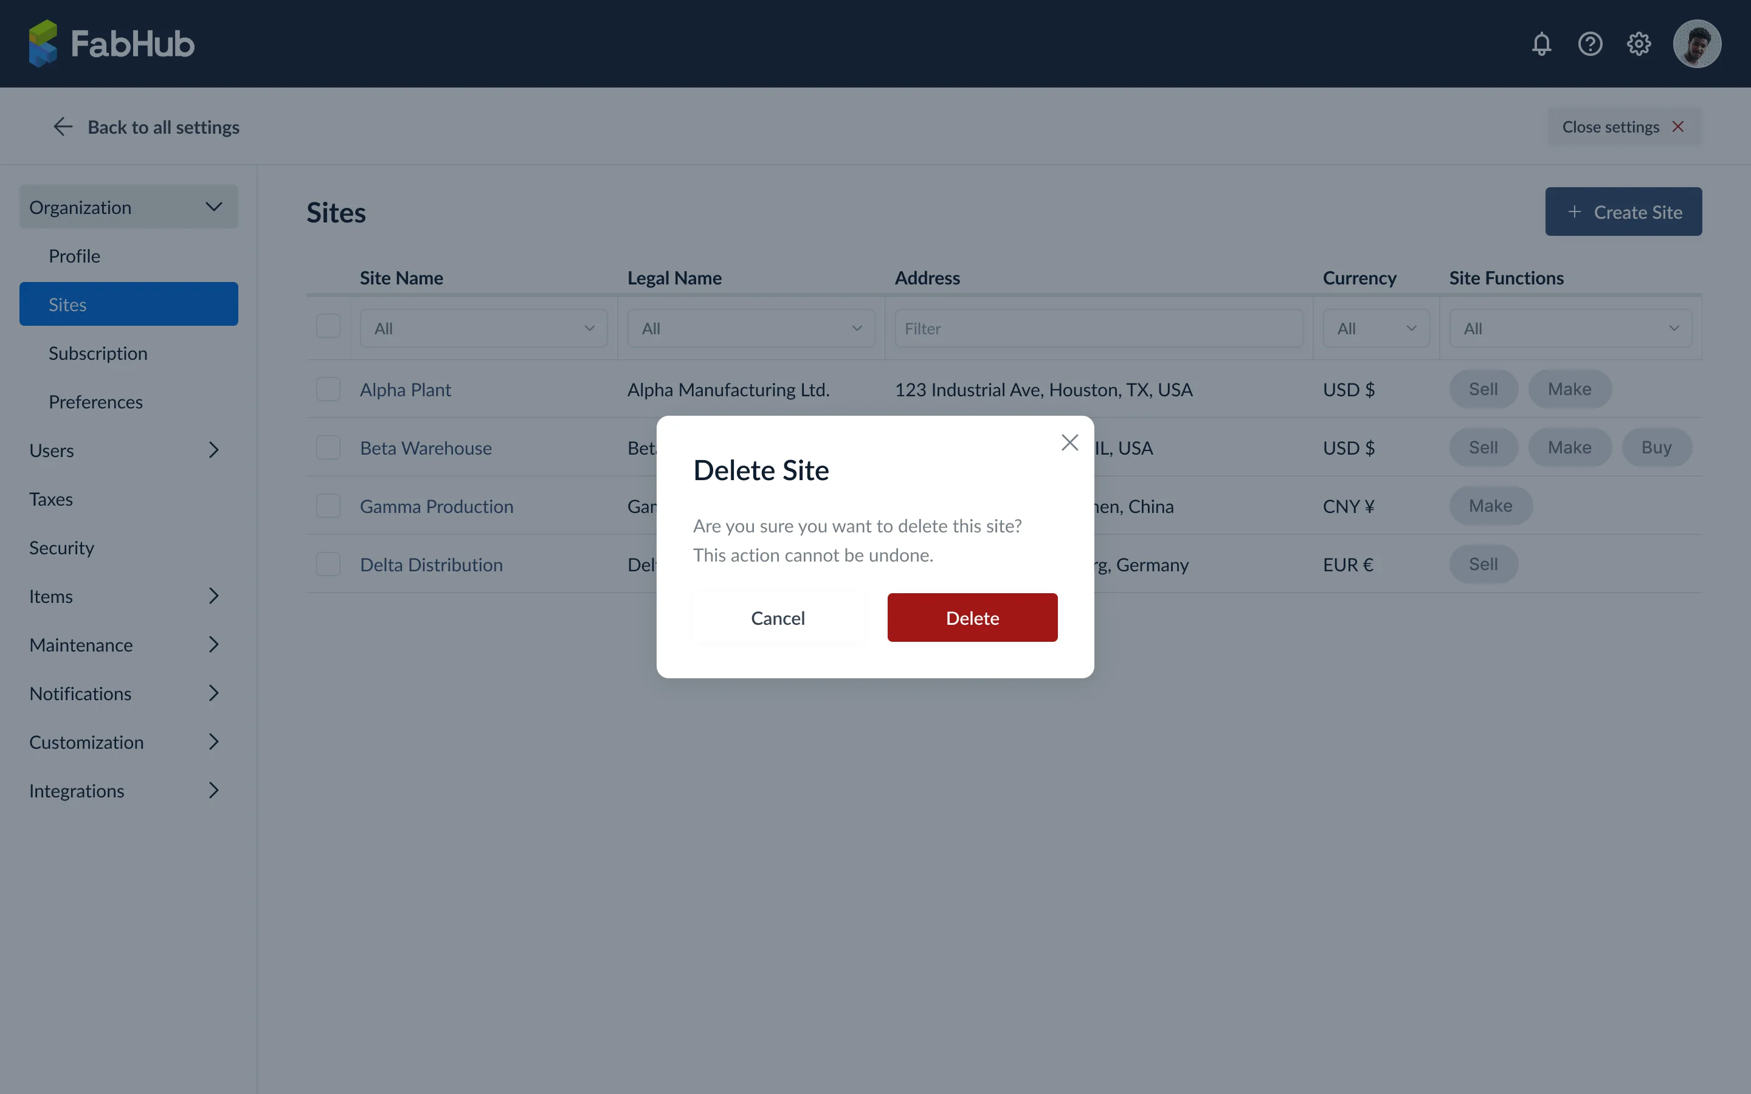Check the Gamma Production row checkbox
The width and height of the screenshot is (1751, 1094).
click(328, 506)
